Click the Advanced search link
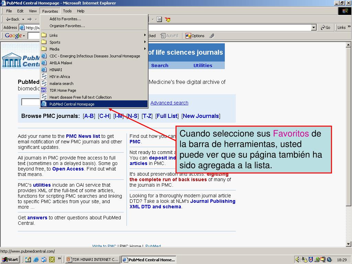 coord(169,103)
